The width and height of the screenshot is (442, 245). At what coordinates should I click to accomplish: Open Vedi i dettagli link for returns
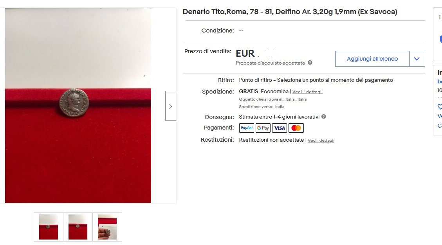(321, 140)
